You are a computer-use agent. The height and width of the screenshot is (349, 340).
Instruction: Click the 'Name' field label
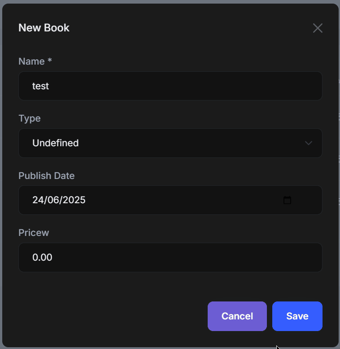[x=31, y=61]
